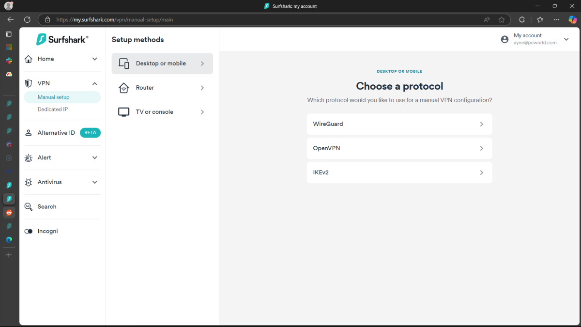Screen dimensions: 581x327
Task: Click the 'Choose a protocol' heading
Action: point(399,86)
